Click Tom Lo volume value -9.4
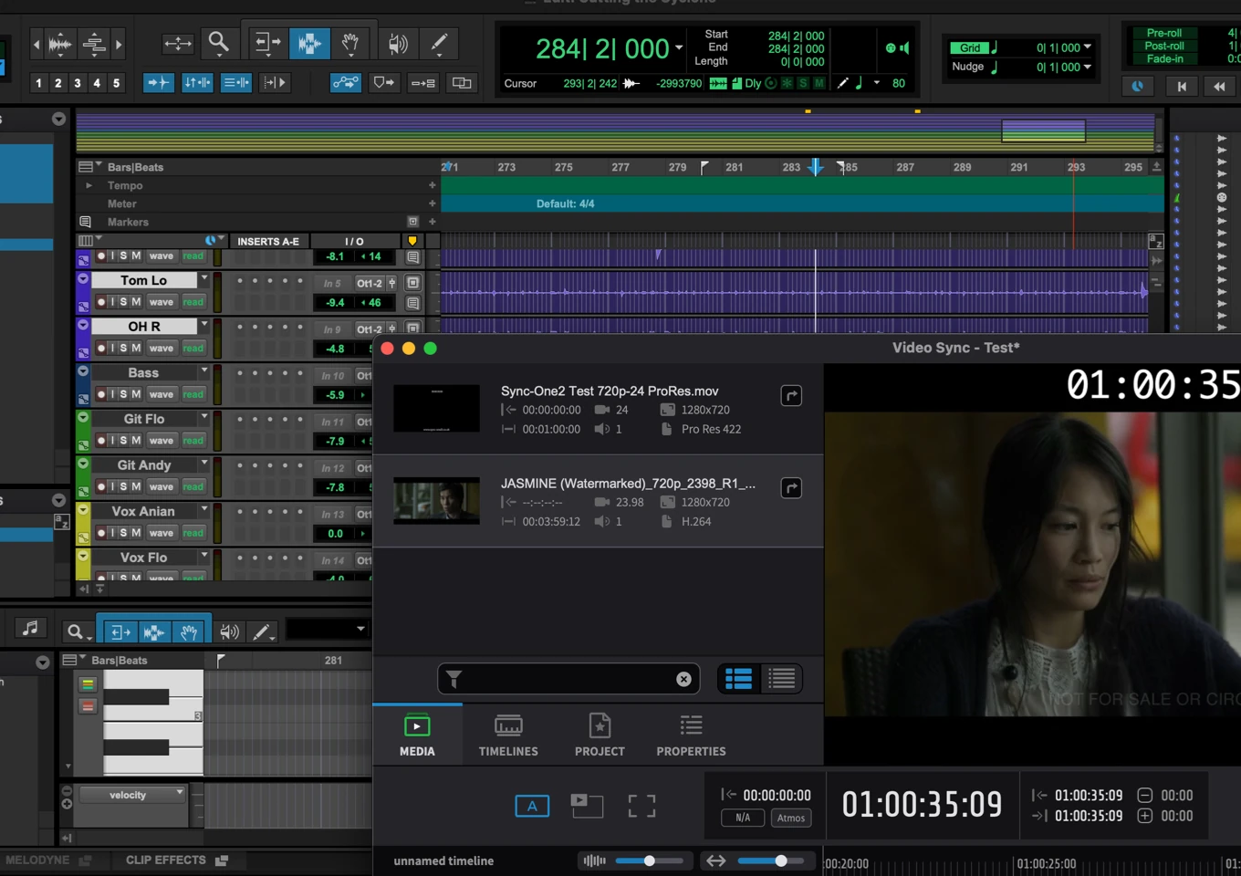 (x=335, y=302)
